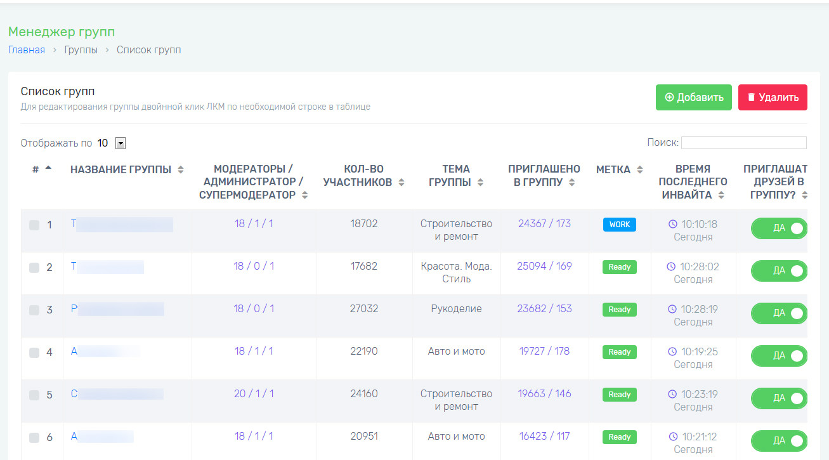This screenshot has height=460, width=829.
Task: Sort by Модераторы / Администратор column
Action: coord(305,195)
